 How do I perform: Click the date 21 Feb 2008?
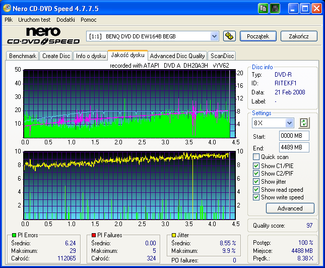[x=290, y=92]
